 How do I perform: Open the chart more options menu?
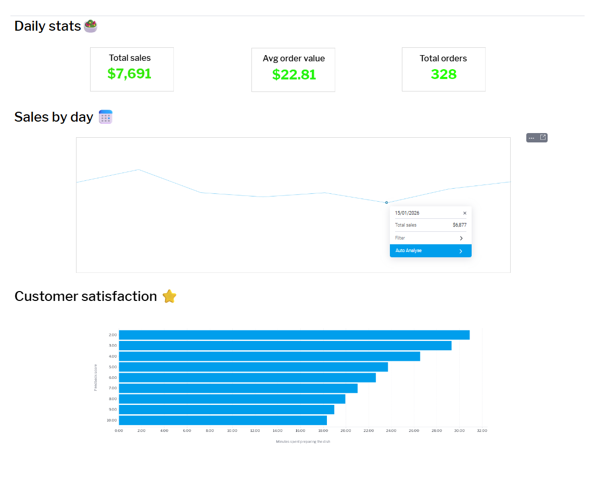[532, 137]
